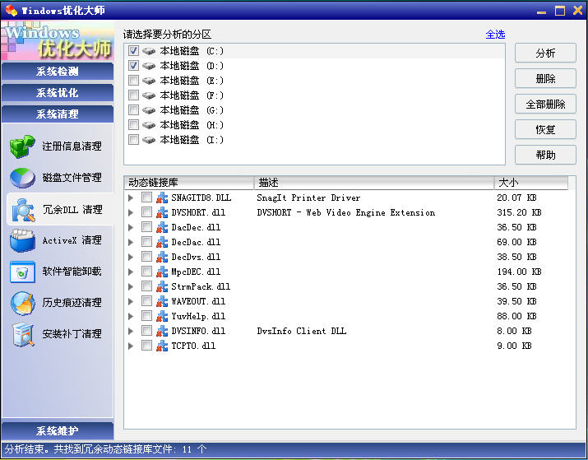Select the 315.20 KB size value

[x=519, y=213]
